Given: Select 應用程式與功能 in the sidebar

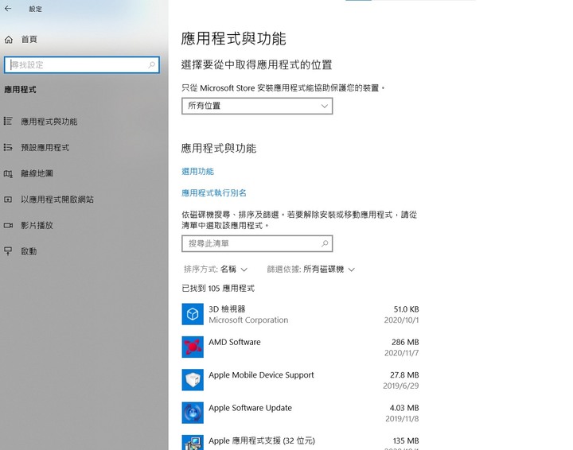Looking at the screenshot, I should tap(49, 122).
